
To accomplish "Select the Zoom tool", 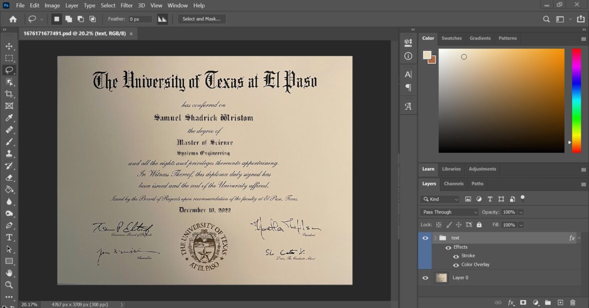I will tap(9, 285).
